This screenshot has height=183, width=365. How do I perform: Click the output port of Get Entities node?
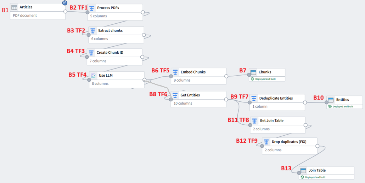[x=226, y=99]
